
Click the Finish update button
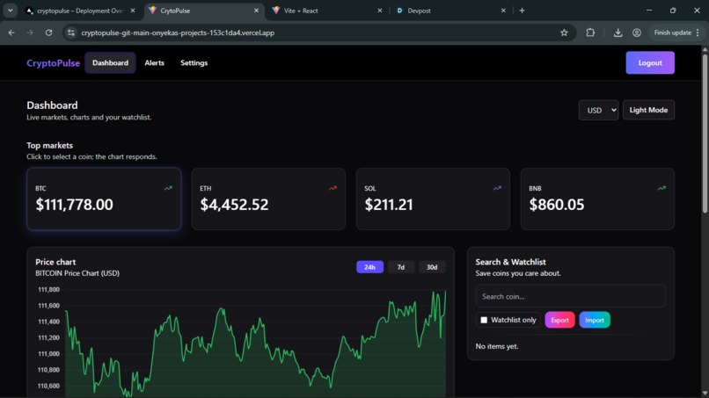coord(672,33)
